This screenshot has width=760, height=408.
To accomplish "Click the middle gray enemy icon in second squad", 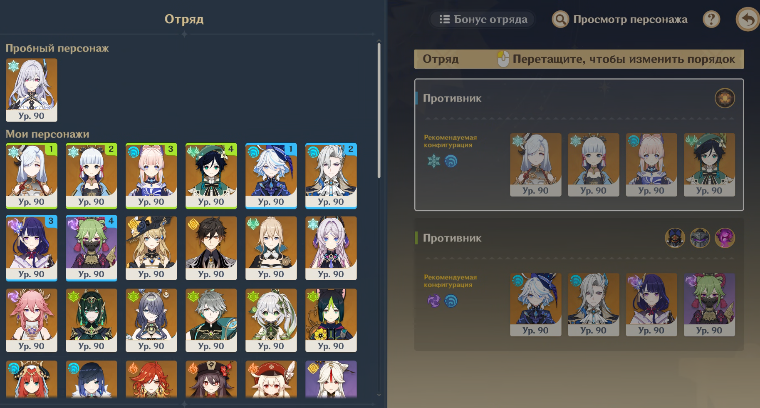I will pyautogui.click(x=700, y=238).
